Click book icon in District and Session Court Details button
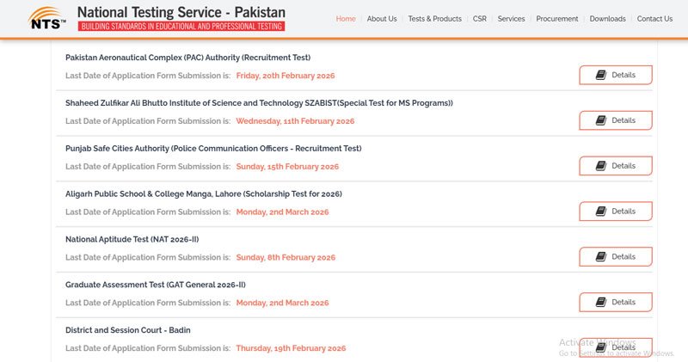The image size is (688, 362). [x=601, y=347]
